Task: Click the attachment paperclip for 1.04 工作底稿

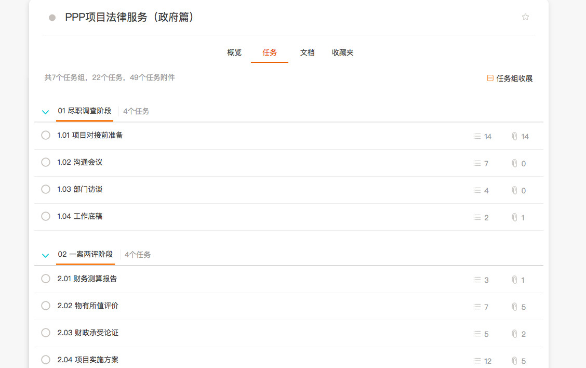Action: coord(514,217)
